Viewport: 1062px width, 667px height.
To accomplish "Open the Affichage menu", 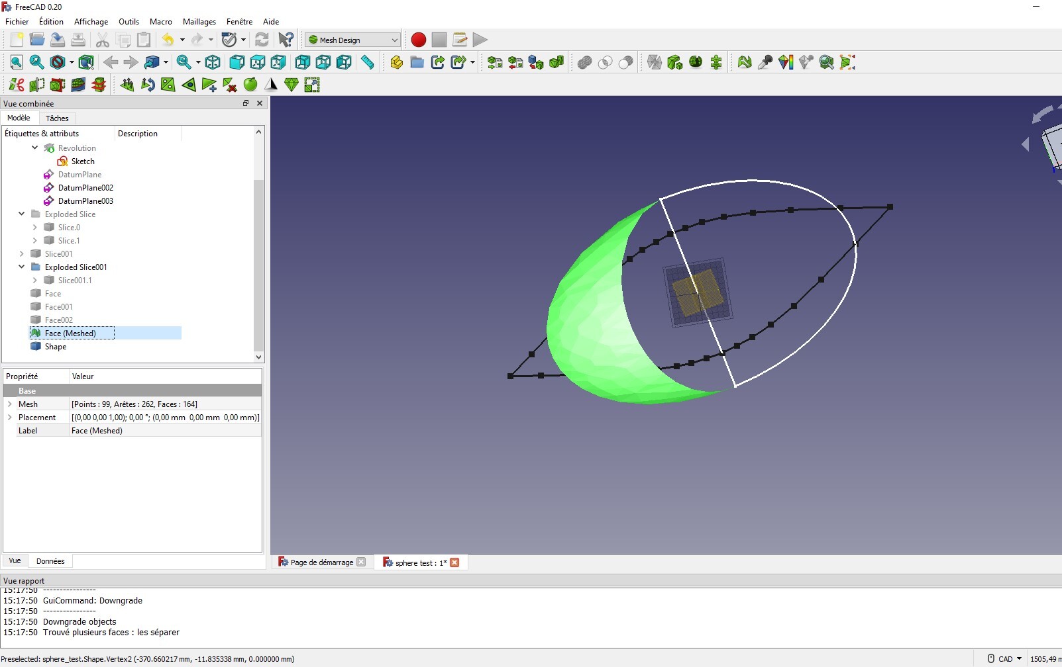I will (91, 21).
